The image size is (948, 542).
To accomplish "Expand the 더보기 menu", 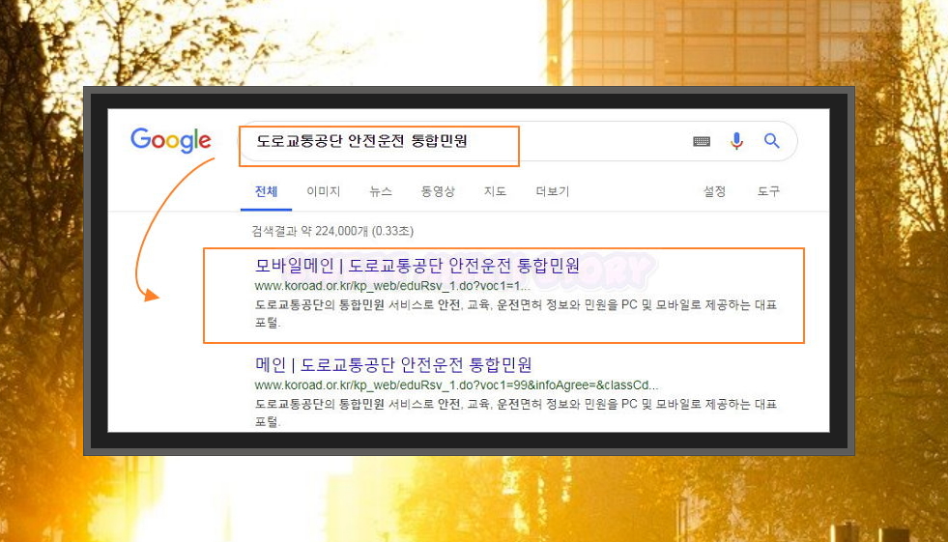I will (x=553, y=191).
